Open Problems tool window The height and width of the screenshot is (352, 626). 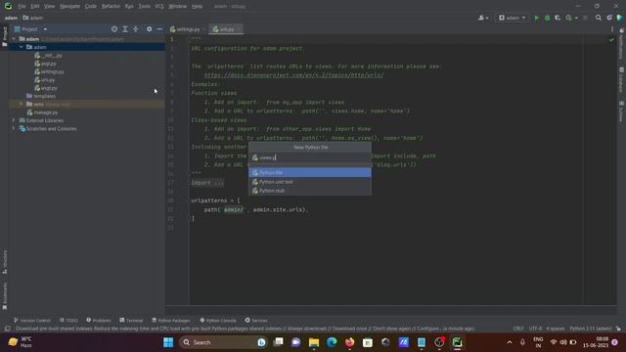[x=99, y=320]
